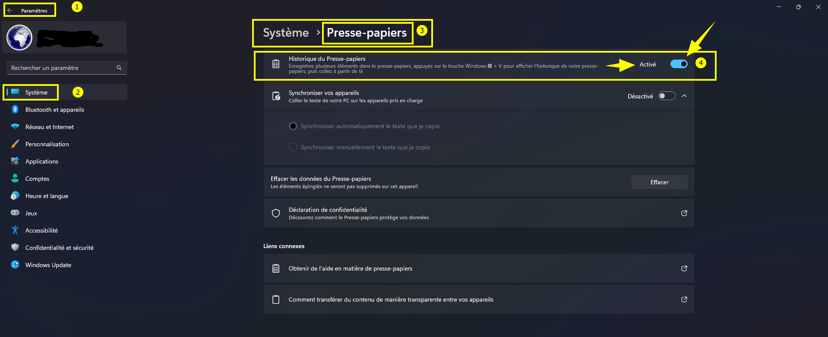Select Synchroniser manuellement le texte radio button
The width and height of the screenshot is (828, 337).
tap(293, 147)
